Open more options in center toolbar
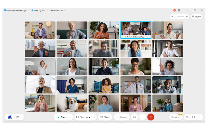Image resolution: width=208 pixels, height=130 pixels. 142,117
